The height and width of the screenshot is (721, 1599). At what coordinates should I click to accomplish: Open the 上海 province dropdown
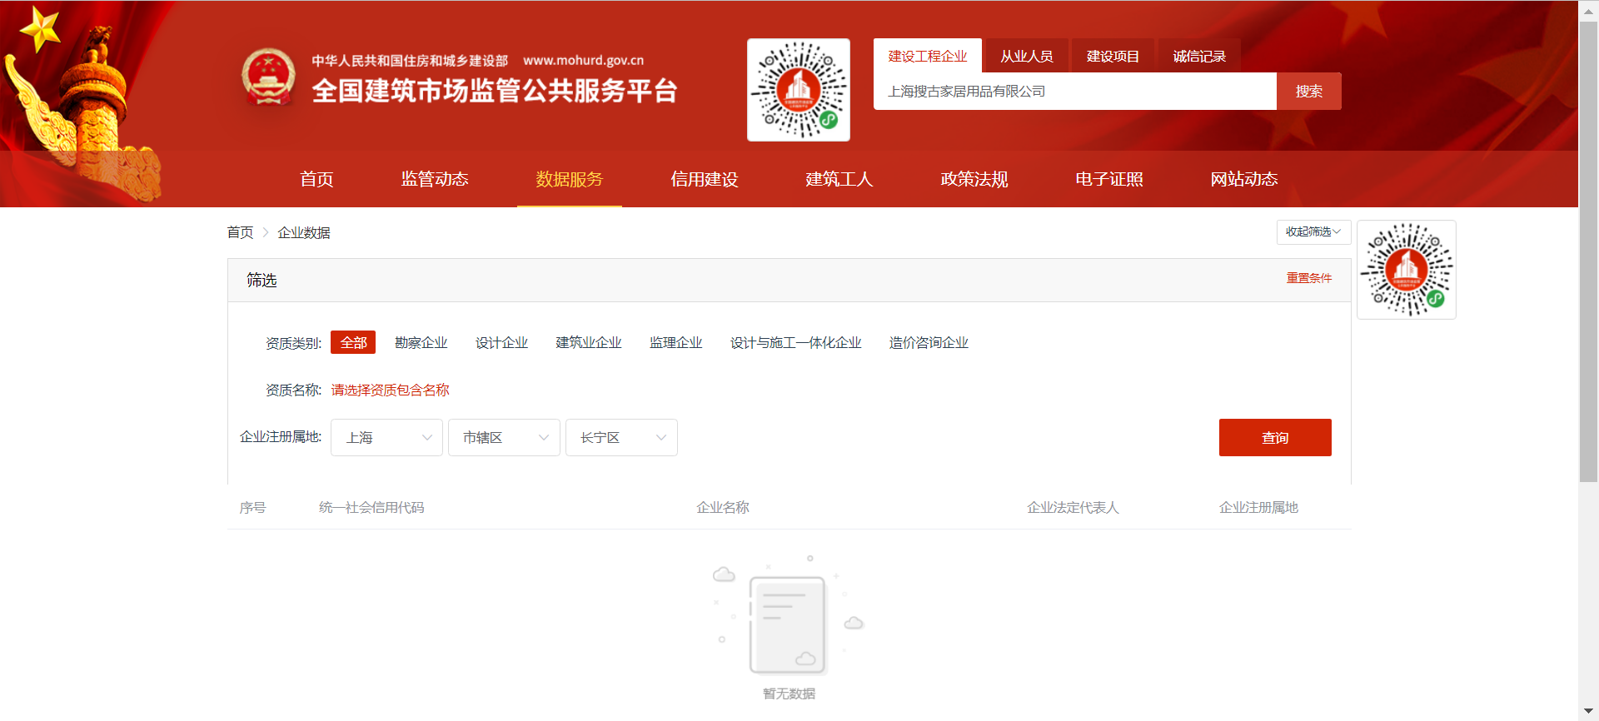click(x=387, y=437)
